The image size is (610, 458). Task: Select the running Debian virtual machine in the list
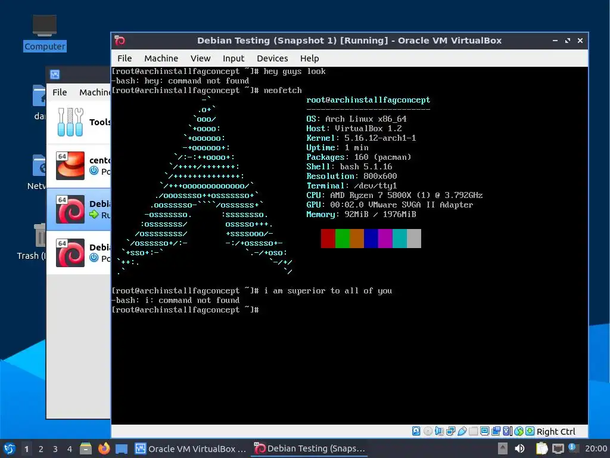79,209
